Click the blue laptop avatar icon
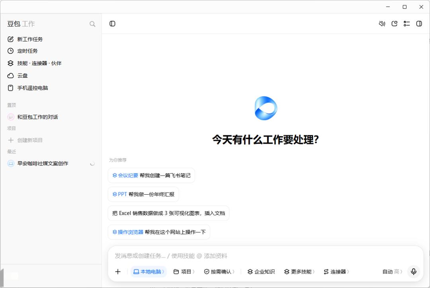The height and width of the screenshot is (288, 430). 11,164
